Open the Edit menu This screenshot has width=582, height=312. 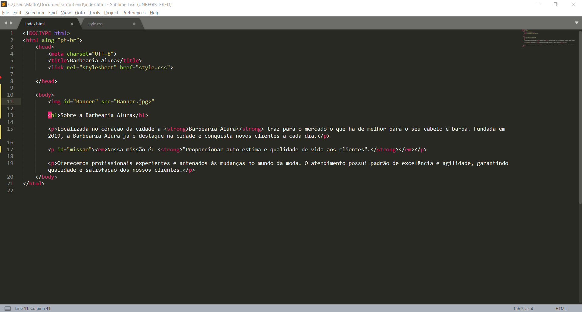coord(17,13)
